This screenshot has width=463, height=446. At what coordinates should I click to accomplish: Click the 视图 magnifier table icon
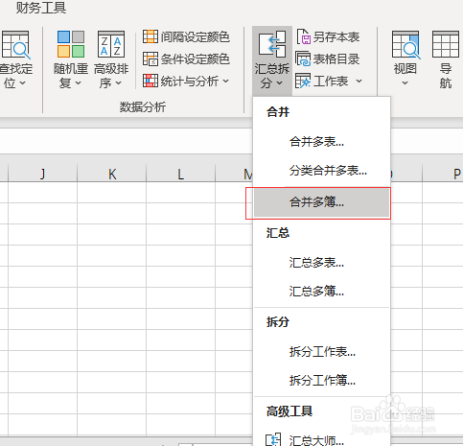[405, 45]
